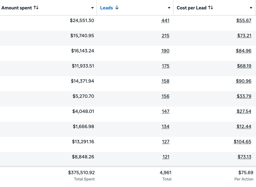Select the Leads column header
256x187 pixels.
click(x=106, y=8)
